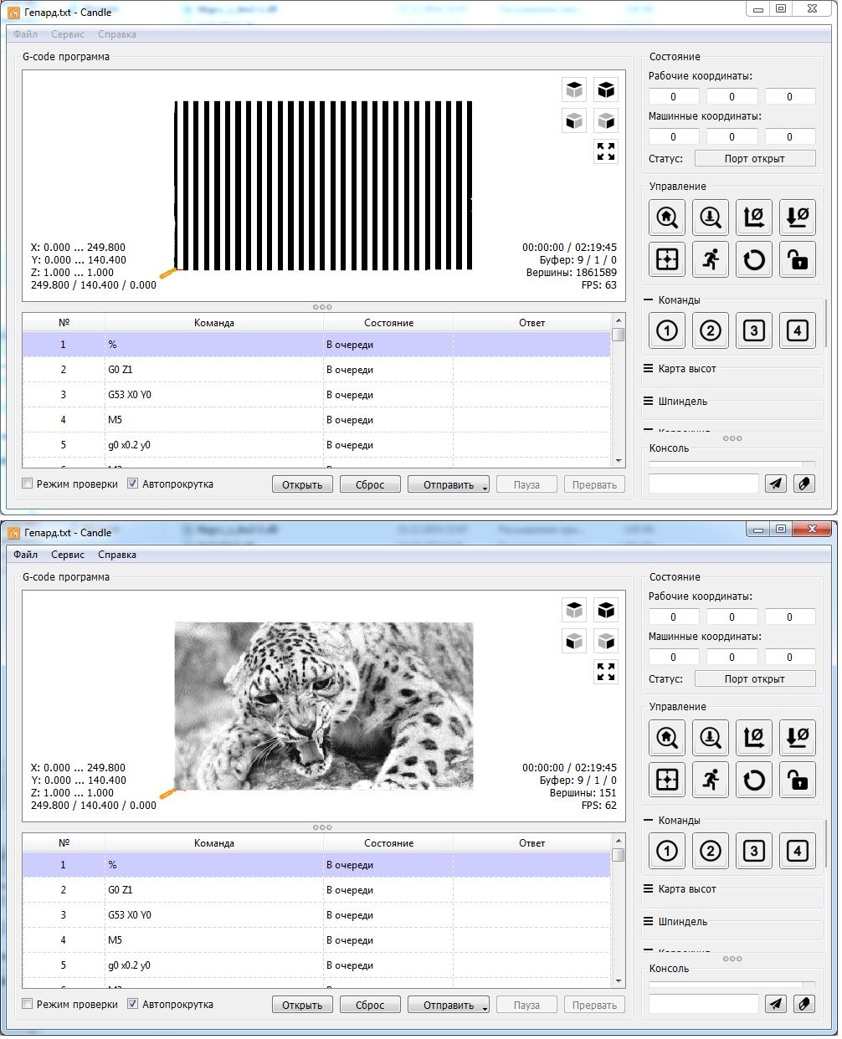This screenshot has width=842, height=1039.
Task: Expand Шпиндель panel in lower window
Action: click(x=648, y=921)
